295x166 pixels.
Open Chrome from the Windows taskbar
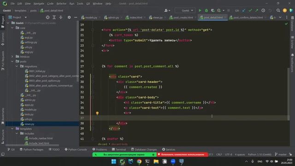click(139, 161)
